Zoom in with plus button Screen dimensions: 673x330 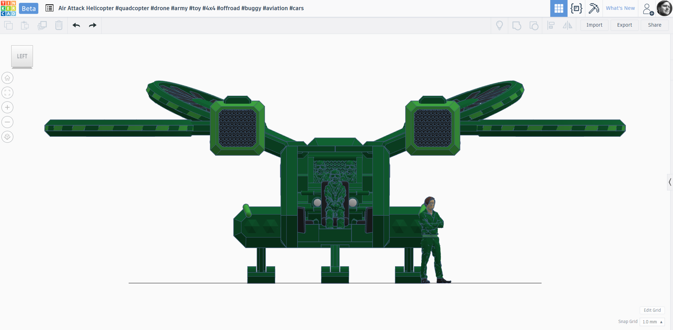7,107
